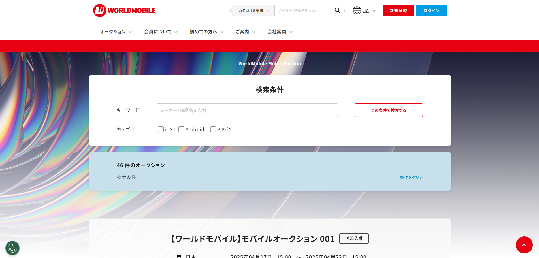Check the Android category box
The image size is (539, 258).
point(181,129)
